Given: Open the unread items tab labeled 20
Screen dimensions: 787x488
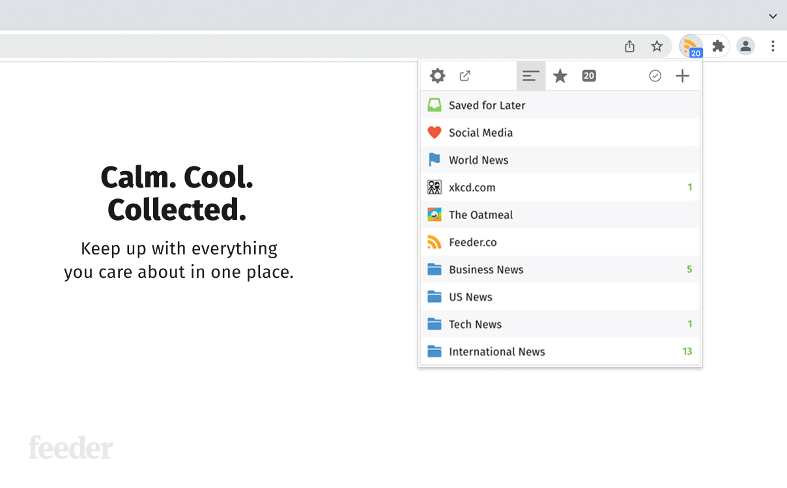Looking at the screenshot, I should (x=588, y=75).
